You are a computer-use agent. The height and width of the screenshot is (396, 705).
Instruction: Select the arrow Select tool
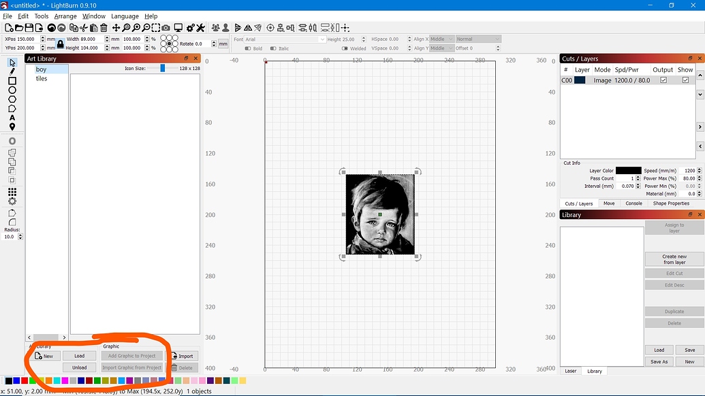pyautogui.click(x=12, y=63)
